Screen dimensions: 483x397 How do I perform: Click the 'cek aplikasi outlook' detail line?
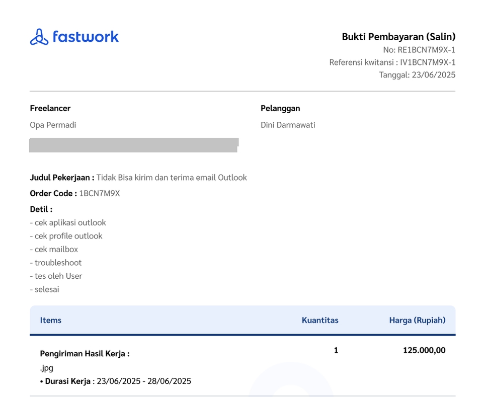(x=68, y=222)
